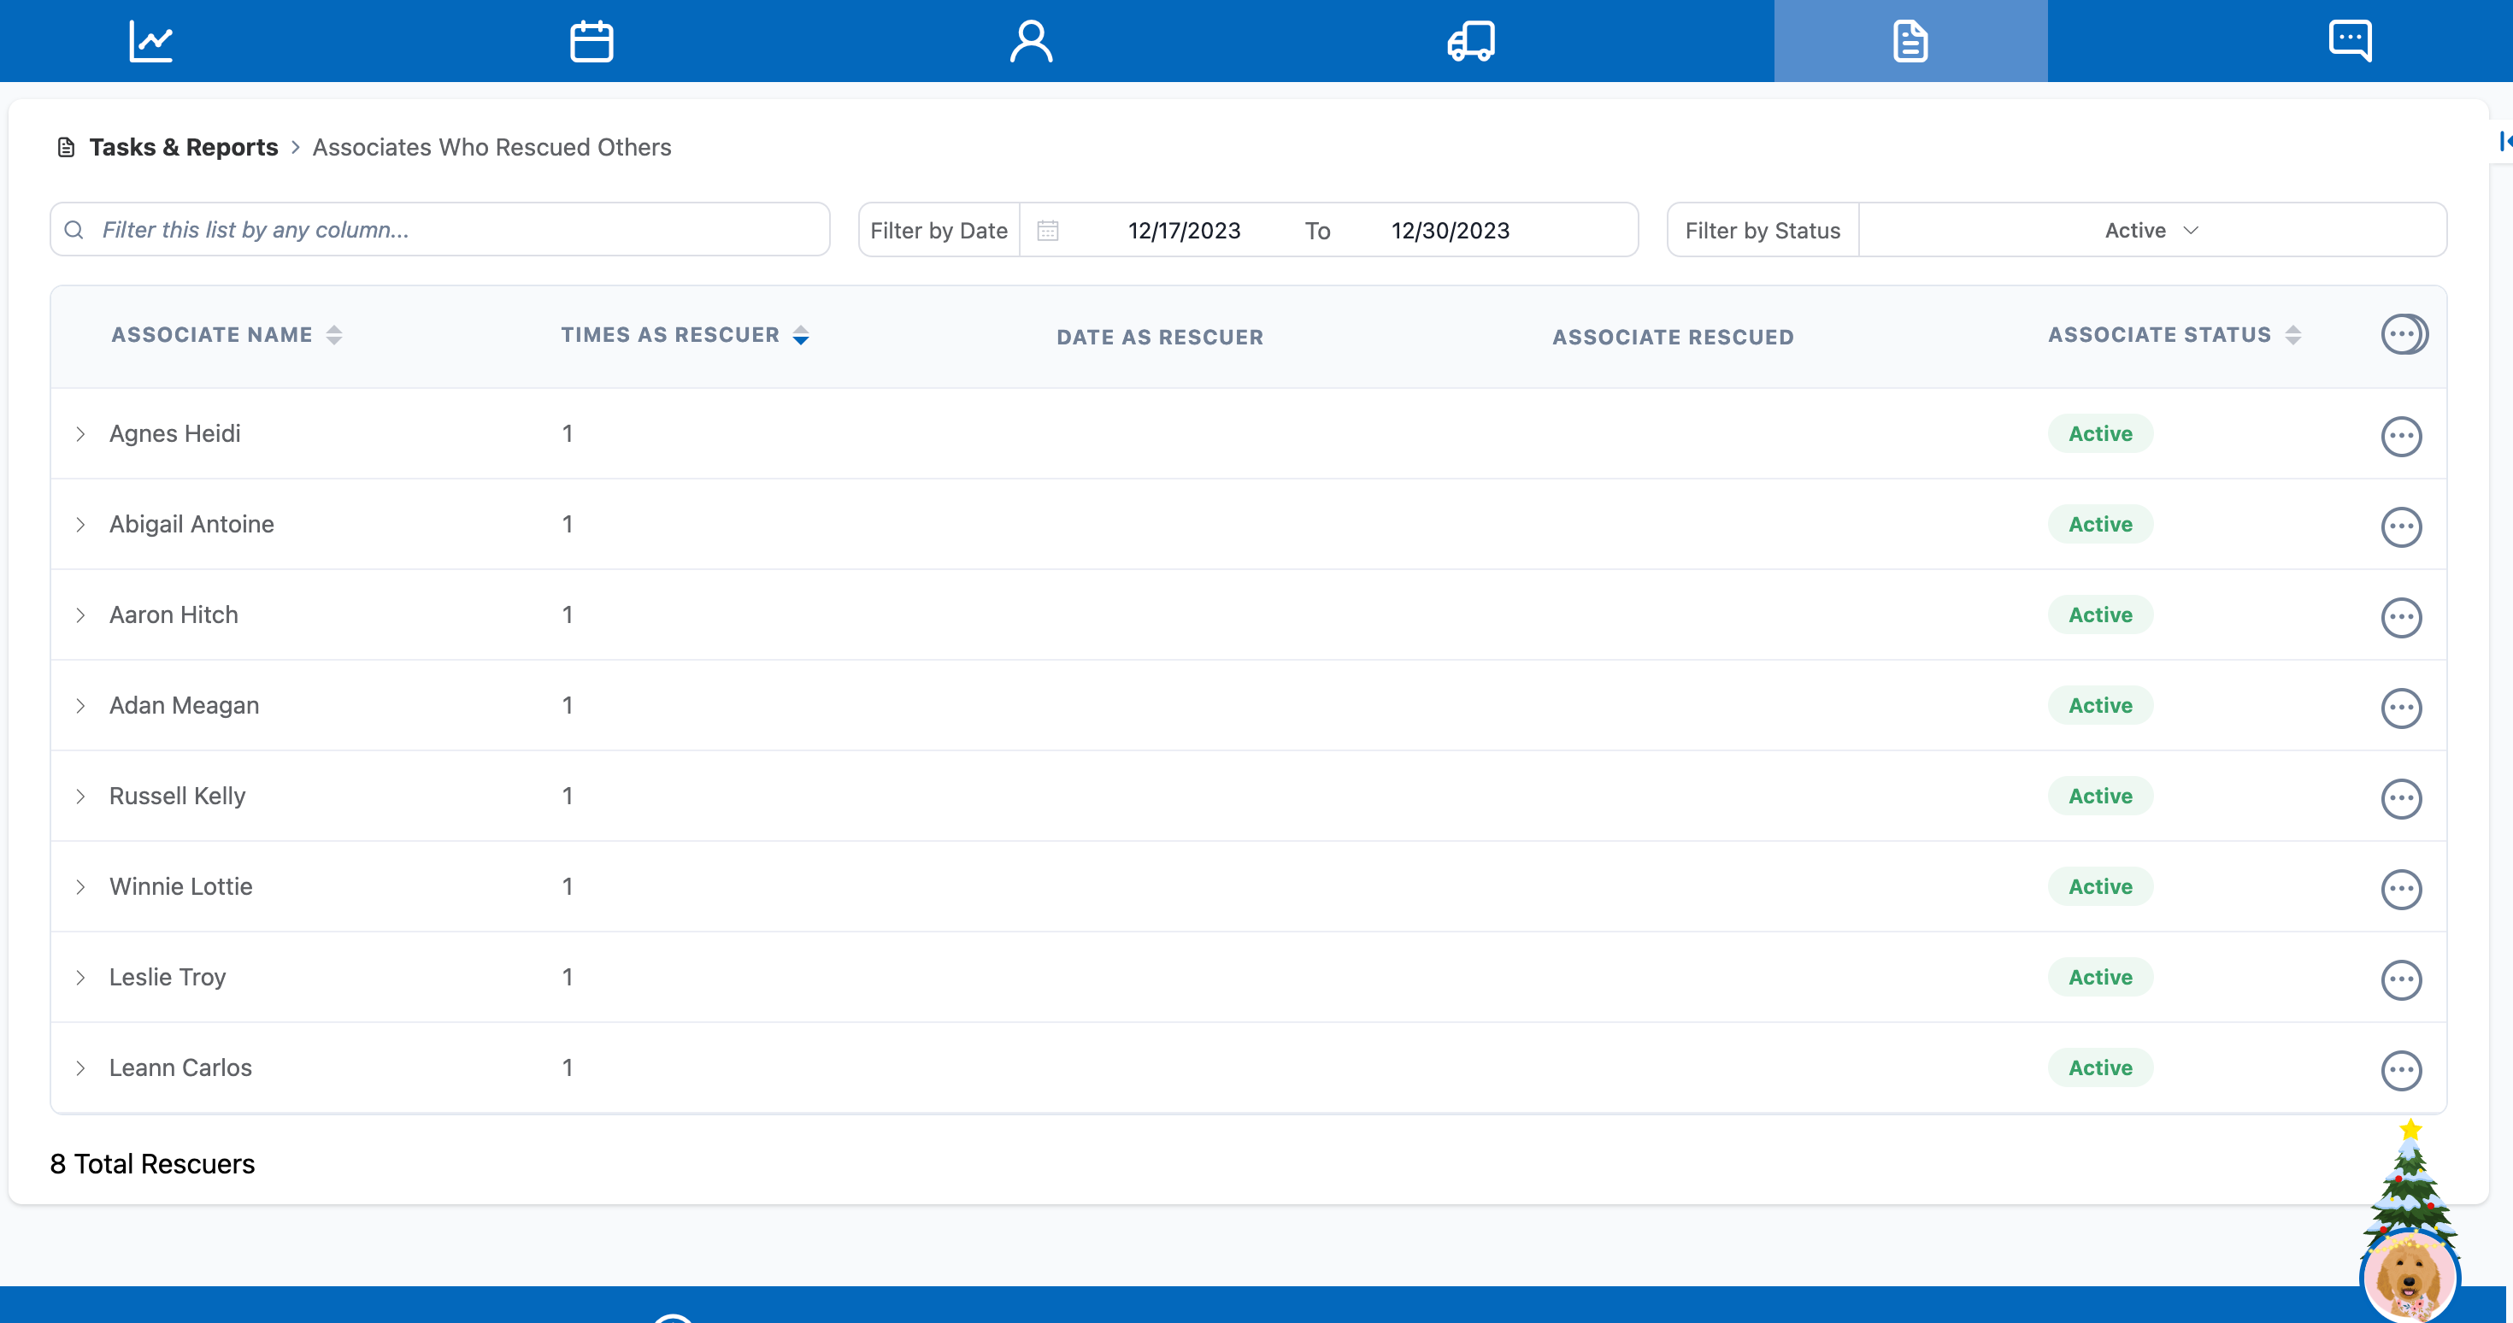Open the performance chart dashboard icon
This screenshot has width=2513, height=1323.
coord(151,41)
